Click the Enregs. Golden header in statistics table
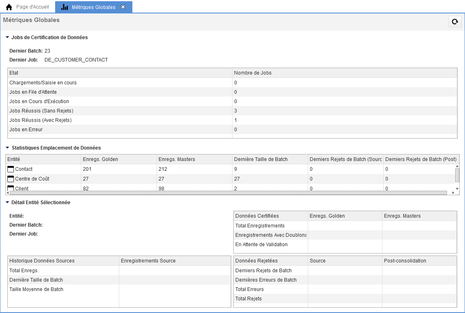Viewport: 465px width, 313px height. click(x=119, y=159)
